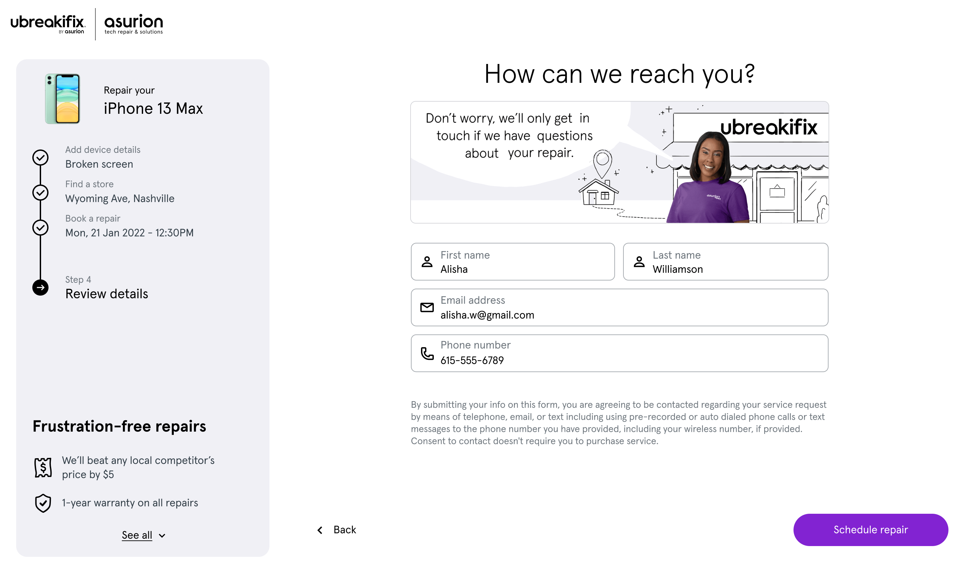970x573 pixels.
Task: Select the Wyoming Ave, Nashville store text
Action: [120, 199]
